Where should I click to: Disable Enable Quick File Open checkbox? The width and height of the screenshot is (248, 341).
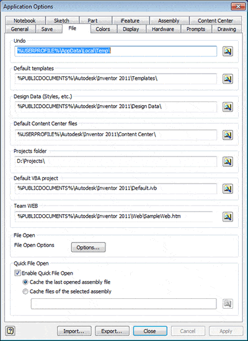(17, 273)
